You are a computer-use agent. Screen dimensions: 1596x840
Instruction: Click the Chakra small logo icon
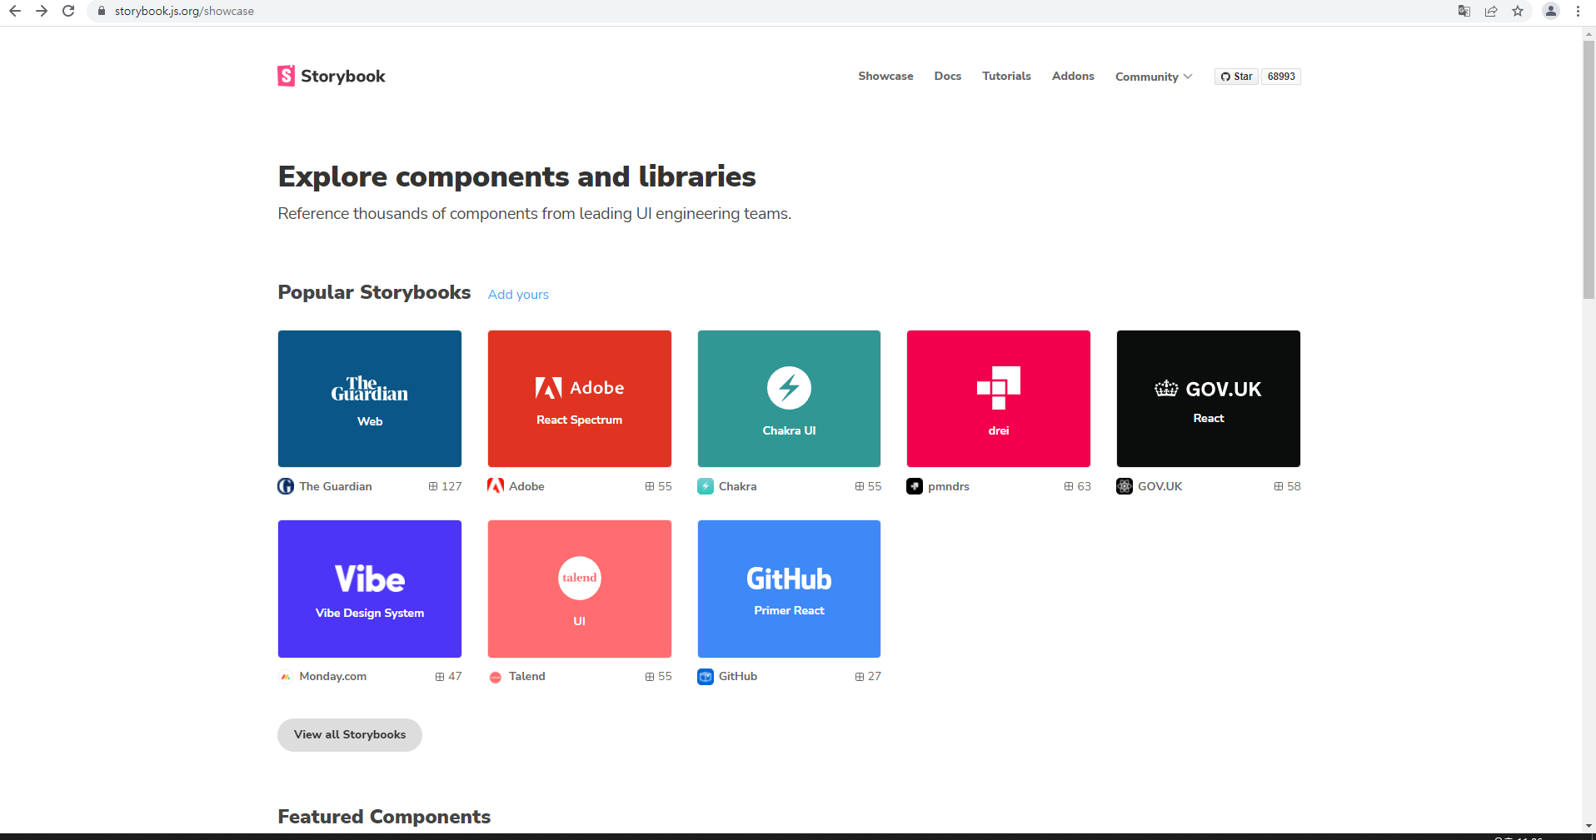click(706, 486)
